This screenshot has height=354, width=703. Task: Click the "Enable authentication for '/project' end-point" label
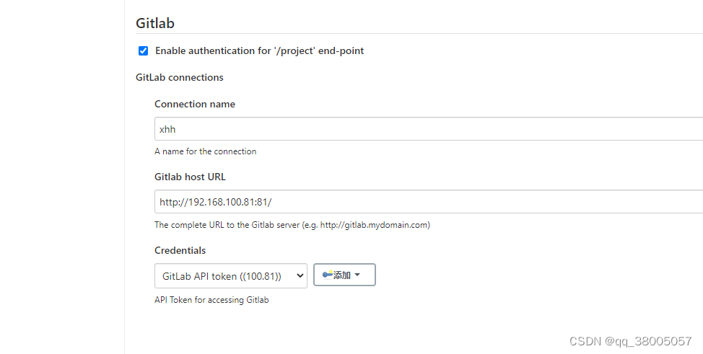[x=259, y=51]
